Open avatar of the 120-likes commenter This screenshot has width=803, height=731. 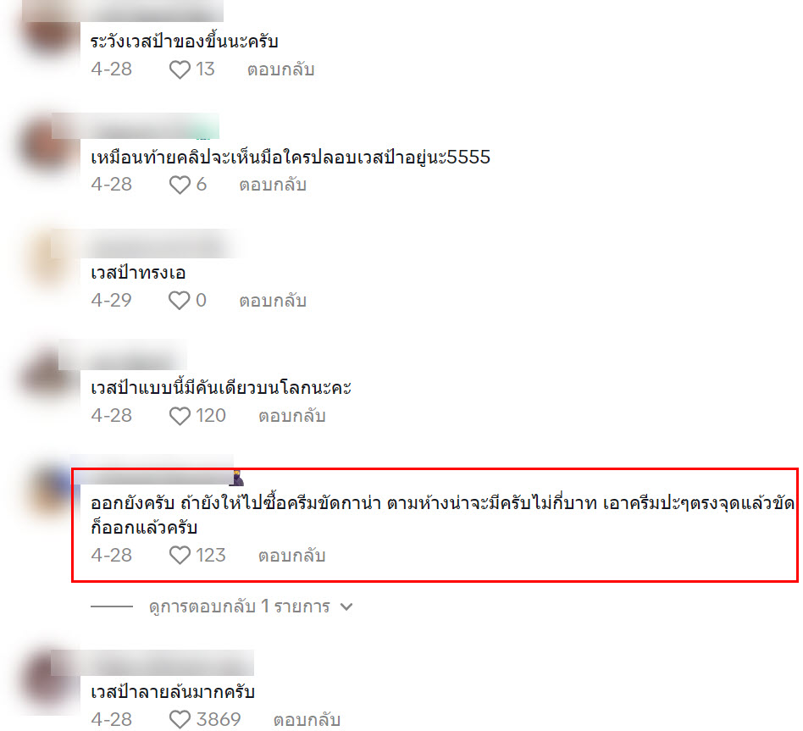50,375
